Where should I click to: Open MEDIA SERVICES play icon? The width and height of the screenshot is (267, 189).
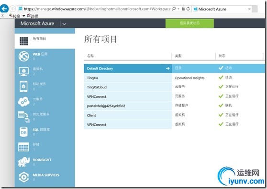23,177
